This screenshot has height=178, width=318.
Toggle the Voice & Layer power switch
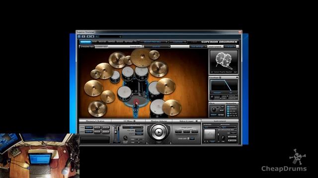pyautogui.click(x=197, y=121)
